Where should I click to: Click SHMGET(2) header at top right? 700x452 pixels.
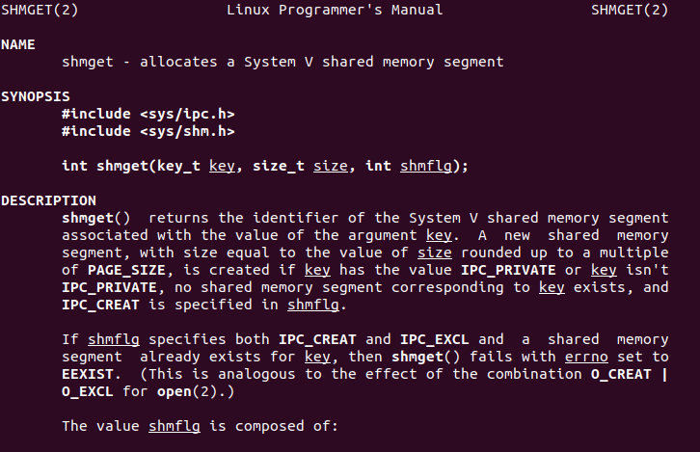(x=630, y=10)
